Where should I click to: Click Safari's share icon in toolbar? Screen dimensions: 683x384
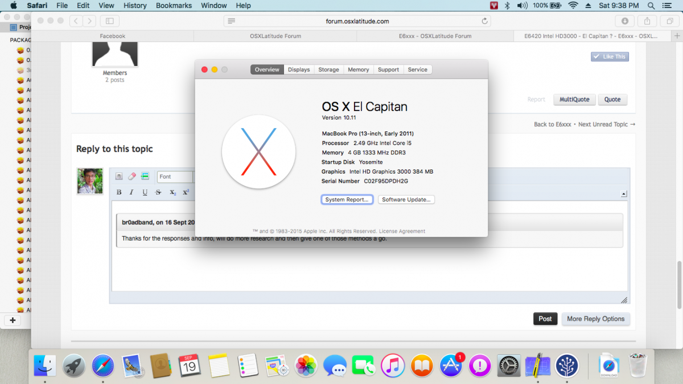[647, 21]
